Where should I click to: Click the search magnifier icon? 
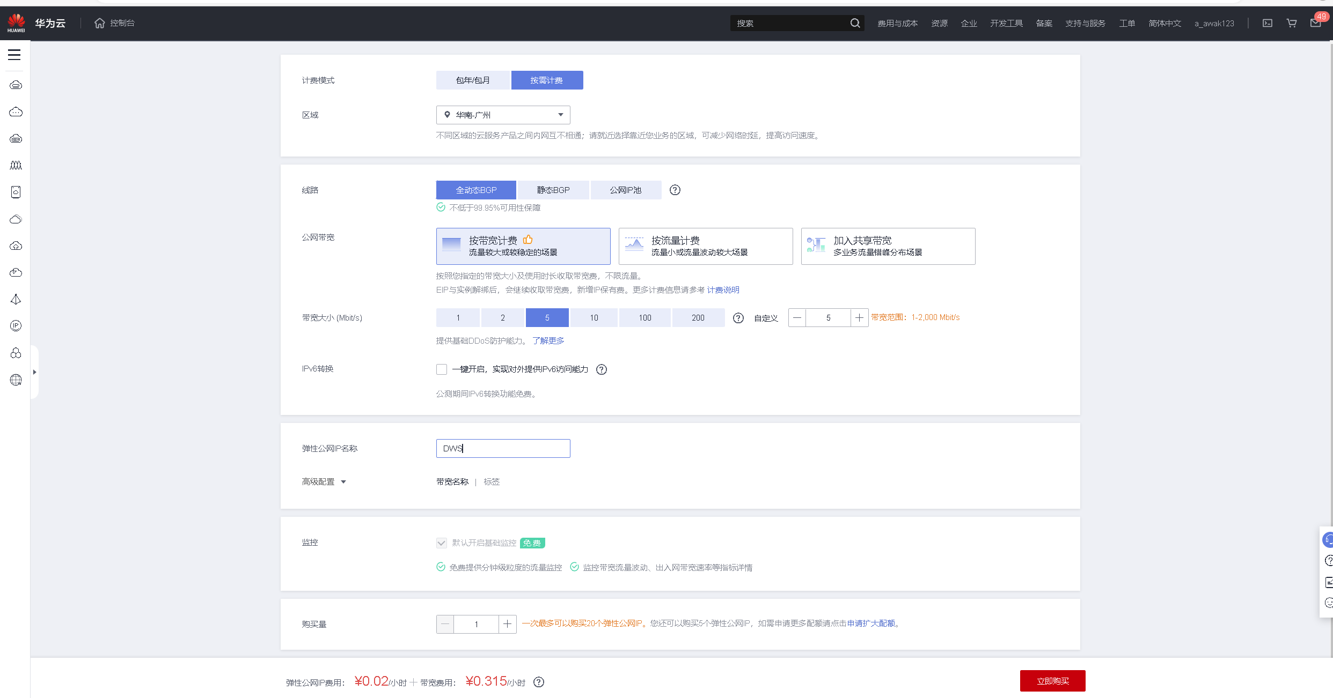click(855, 23)
